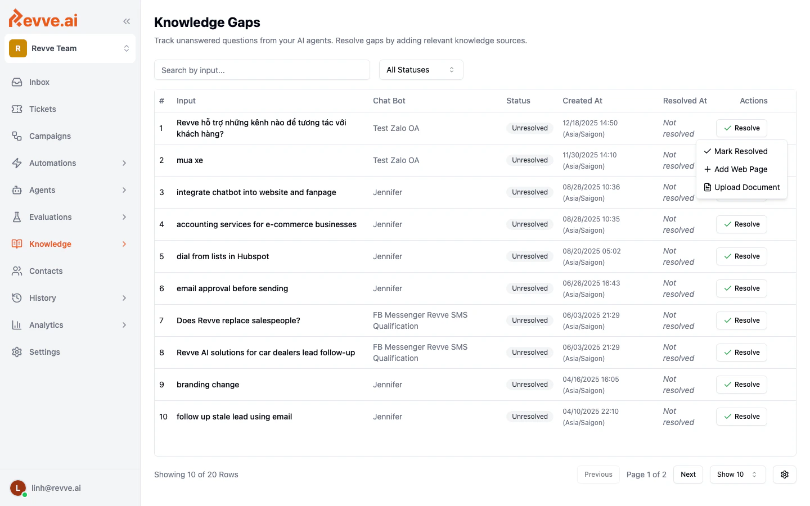Resolve the car dealers lead follow-up row
Screen dimensions: 810x506
741,353
